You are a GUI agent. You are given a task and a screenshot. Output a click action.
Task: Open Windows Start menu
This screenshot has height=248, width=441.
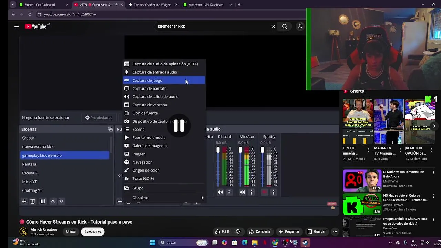(152, 242)
